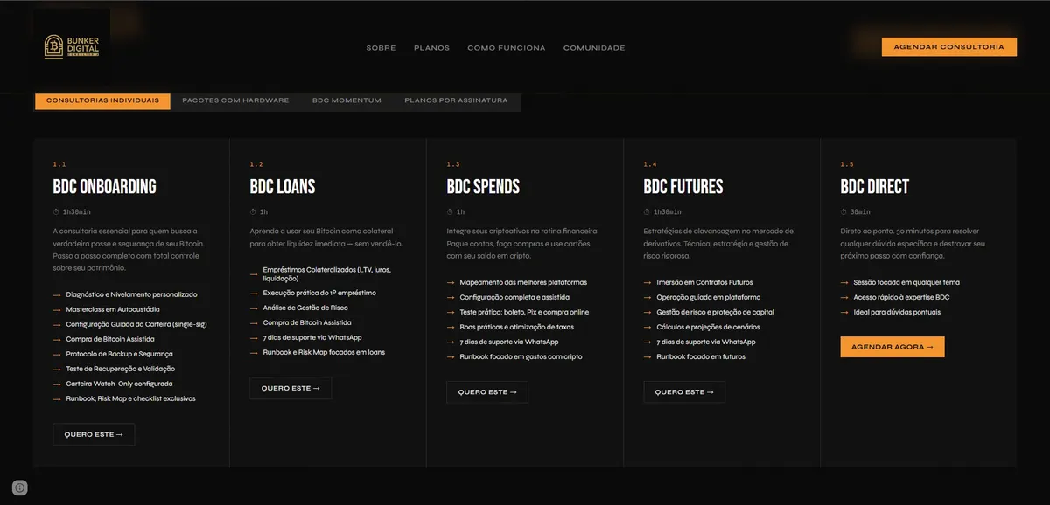Viewport: 1050px width, 505px height.
Task: Click the 1.1 number label above BDC Onboarding
Action: coord(59,164)
